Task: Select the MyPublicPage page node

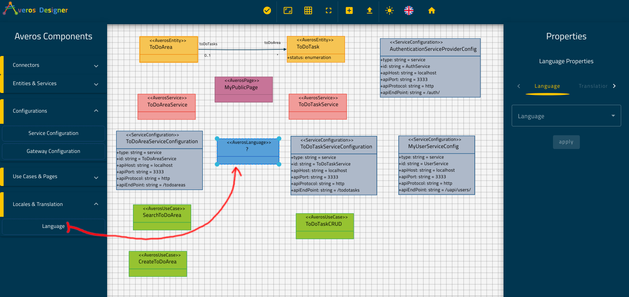Action: (x=244, y=89)
